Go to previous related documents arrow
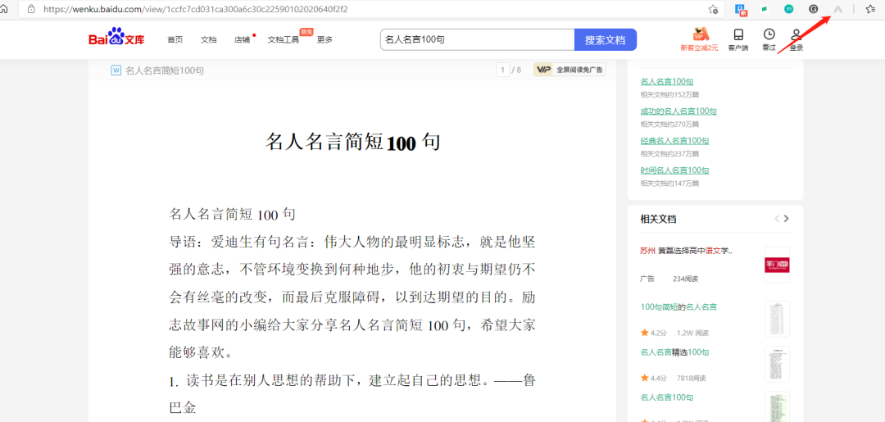Viewport: 885px width, 422px height. (777, 218)
